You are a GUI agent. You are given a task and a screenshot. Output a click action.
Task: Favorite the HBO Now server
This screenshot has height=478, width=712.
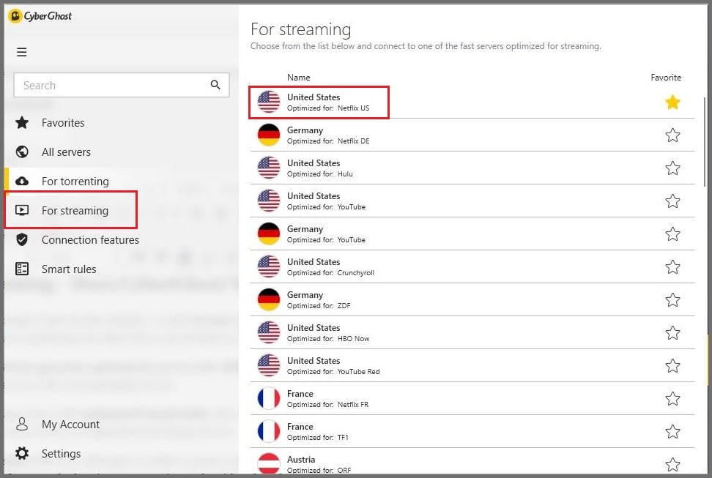(x=672, y=333)
